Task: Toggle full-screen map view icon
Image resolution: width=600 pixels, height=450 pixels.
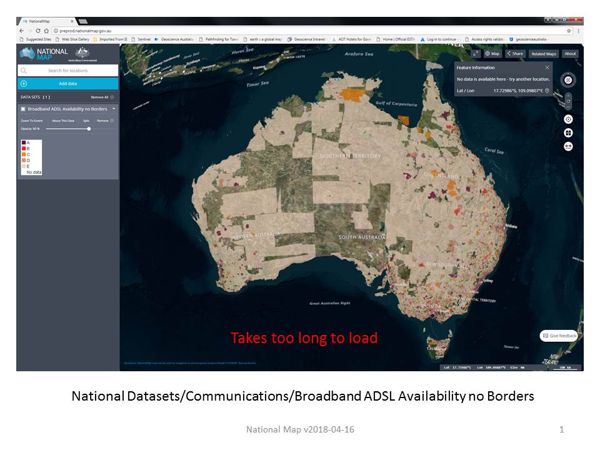Action: pyautogui.click(x=476, y=54)
